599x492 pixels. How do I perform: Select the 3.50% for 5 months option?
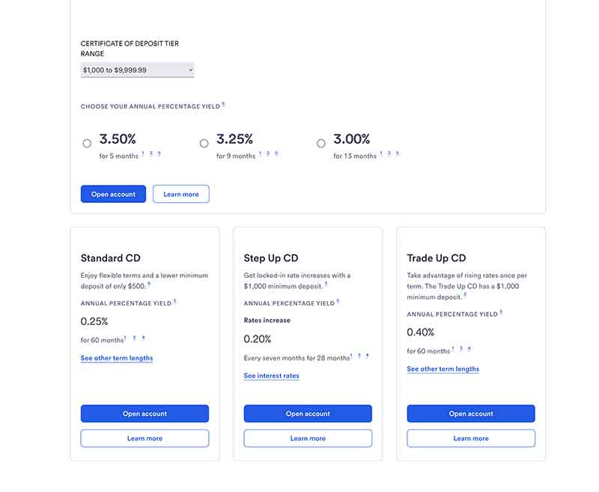click(87, 143)
